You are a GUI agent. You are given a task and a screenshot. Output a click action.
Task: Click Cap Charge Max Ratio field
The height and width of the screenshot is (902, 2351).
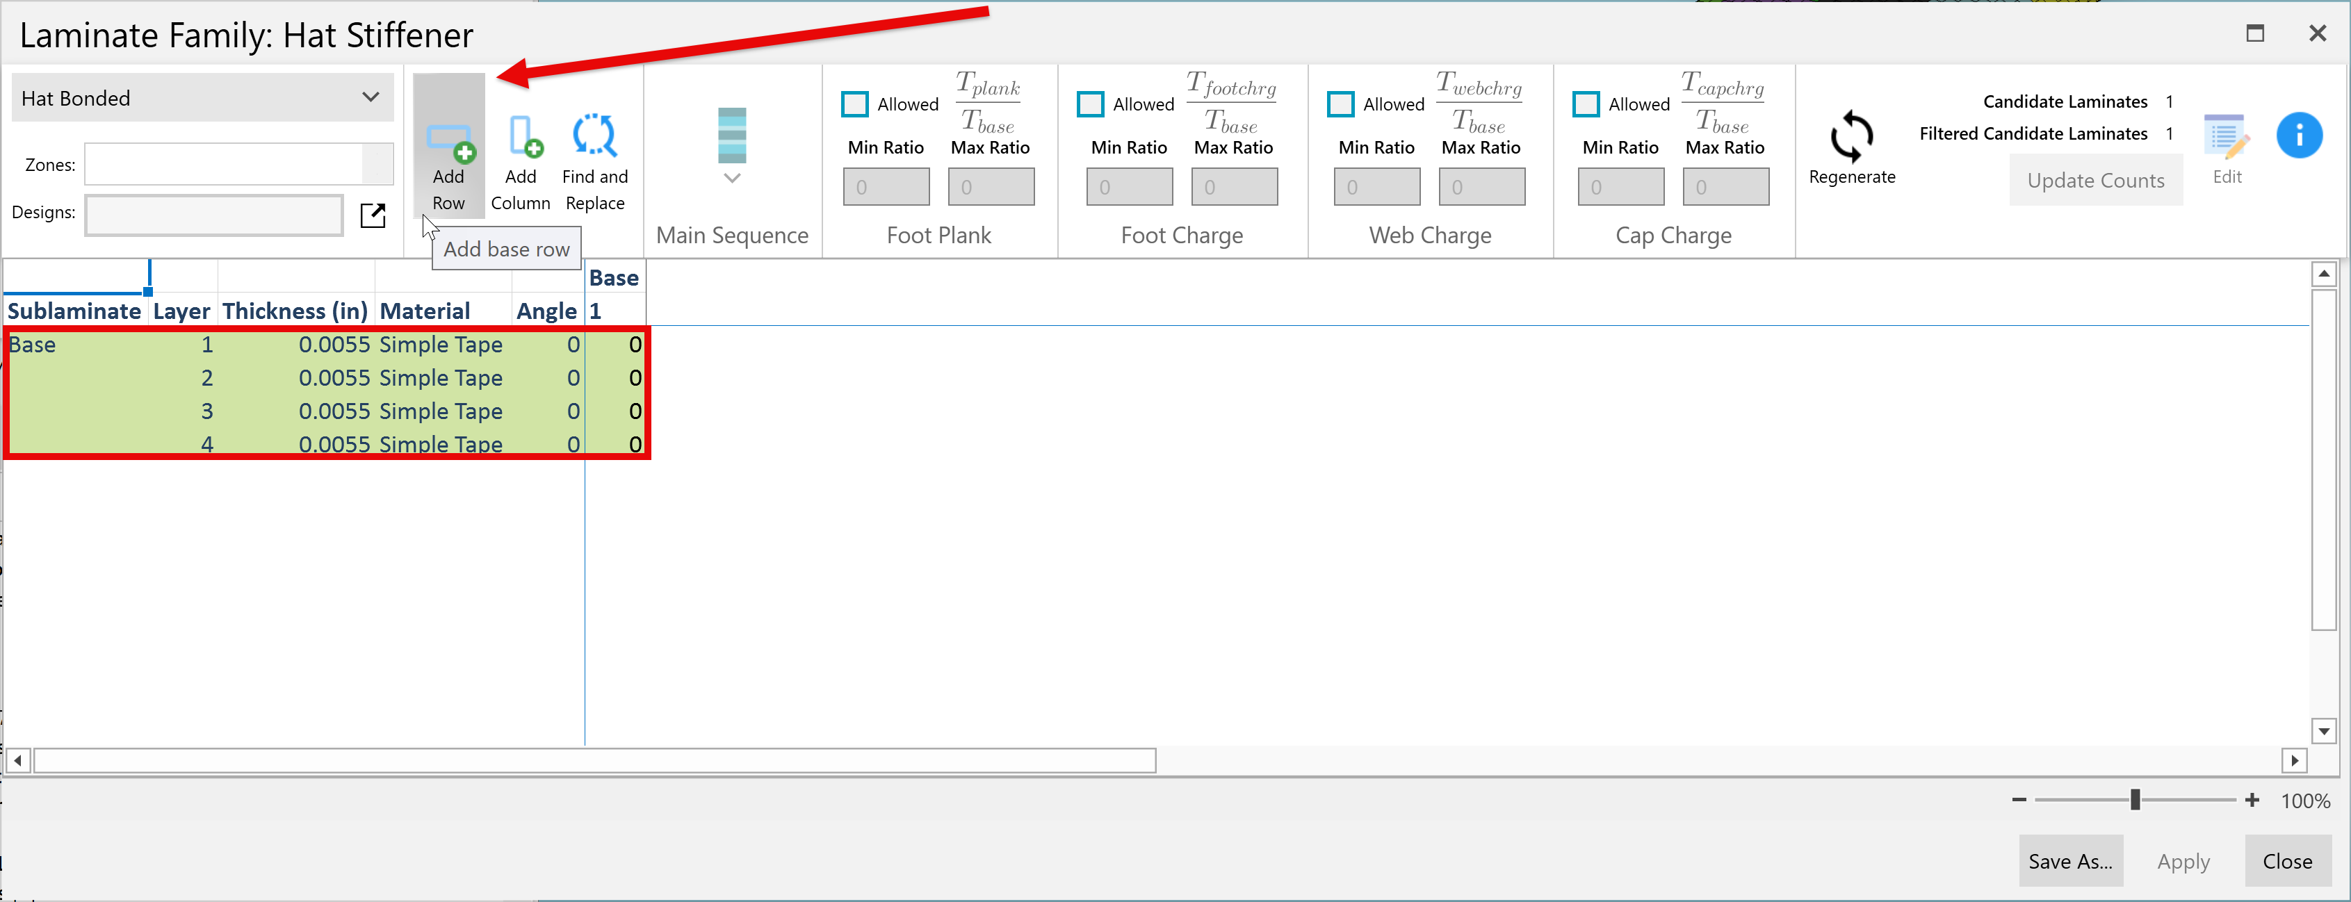point(1726,187)
